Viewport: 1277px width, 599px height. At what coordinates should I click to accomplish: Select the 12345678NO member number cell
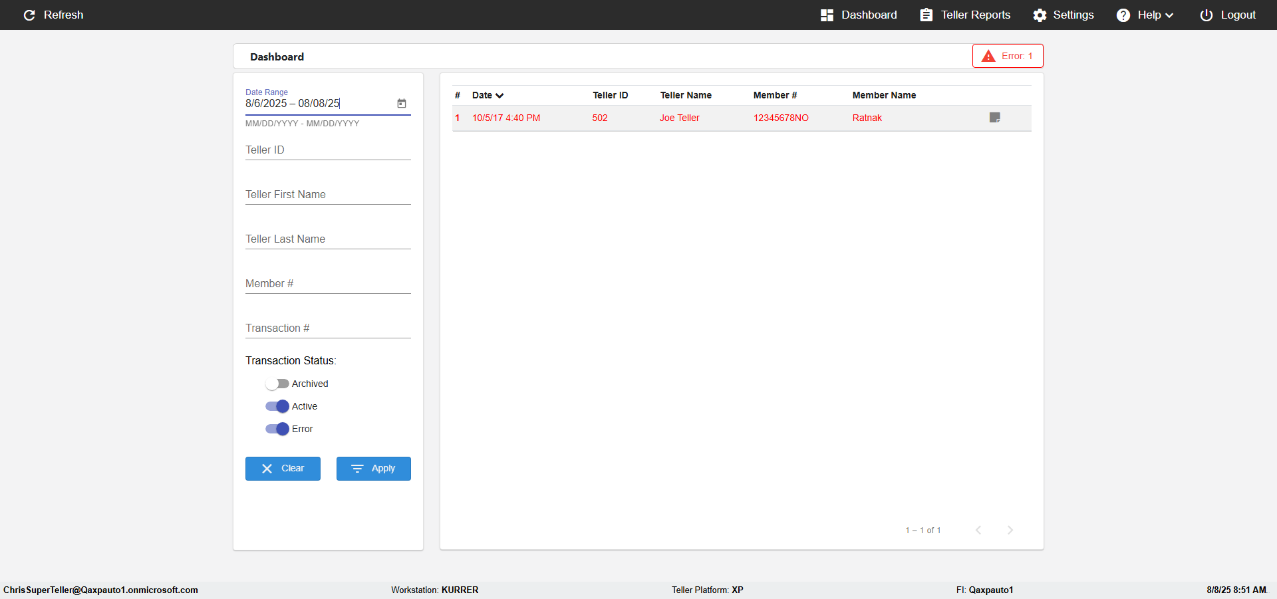(781, 118)
